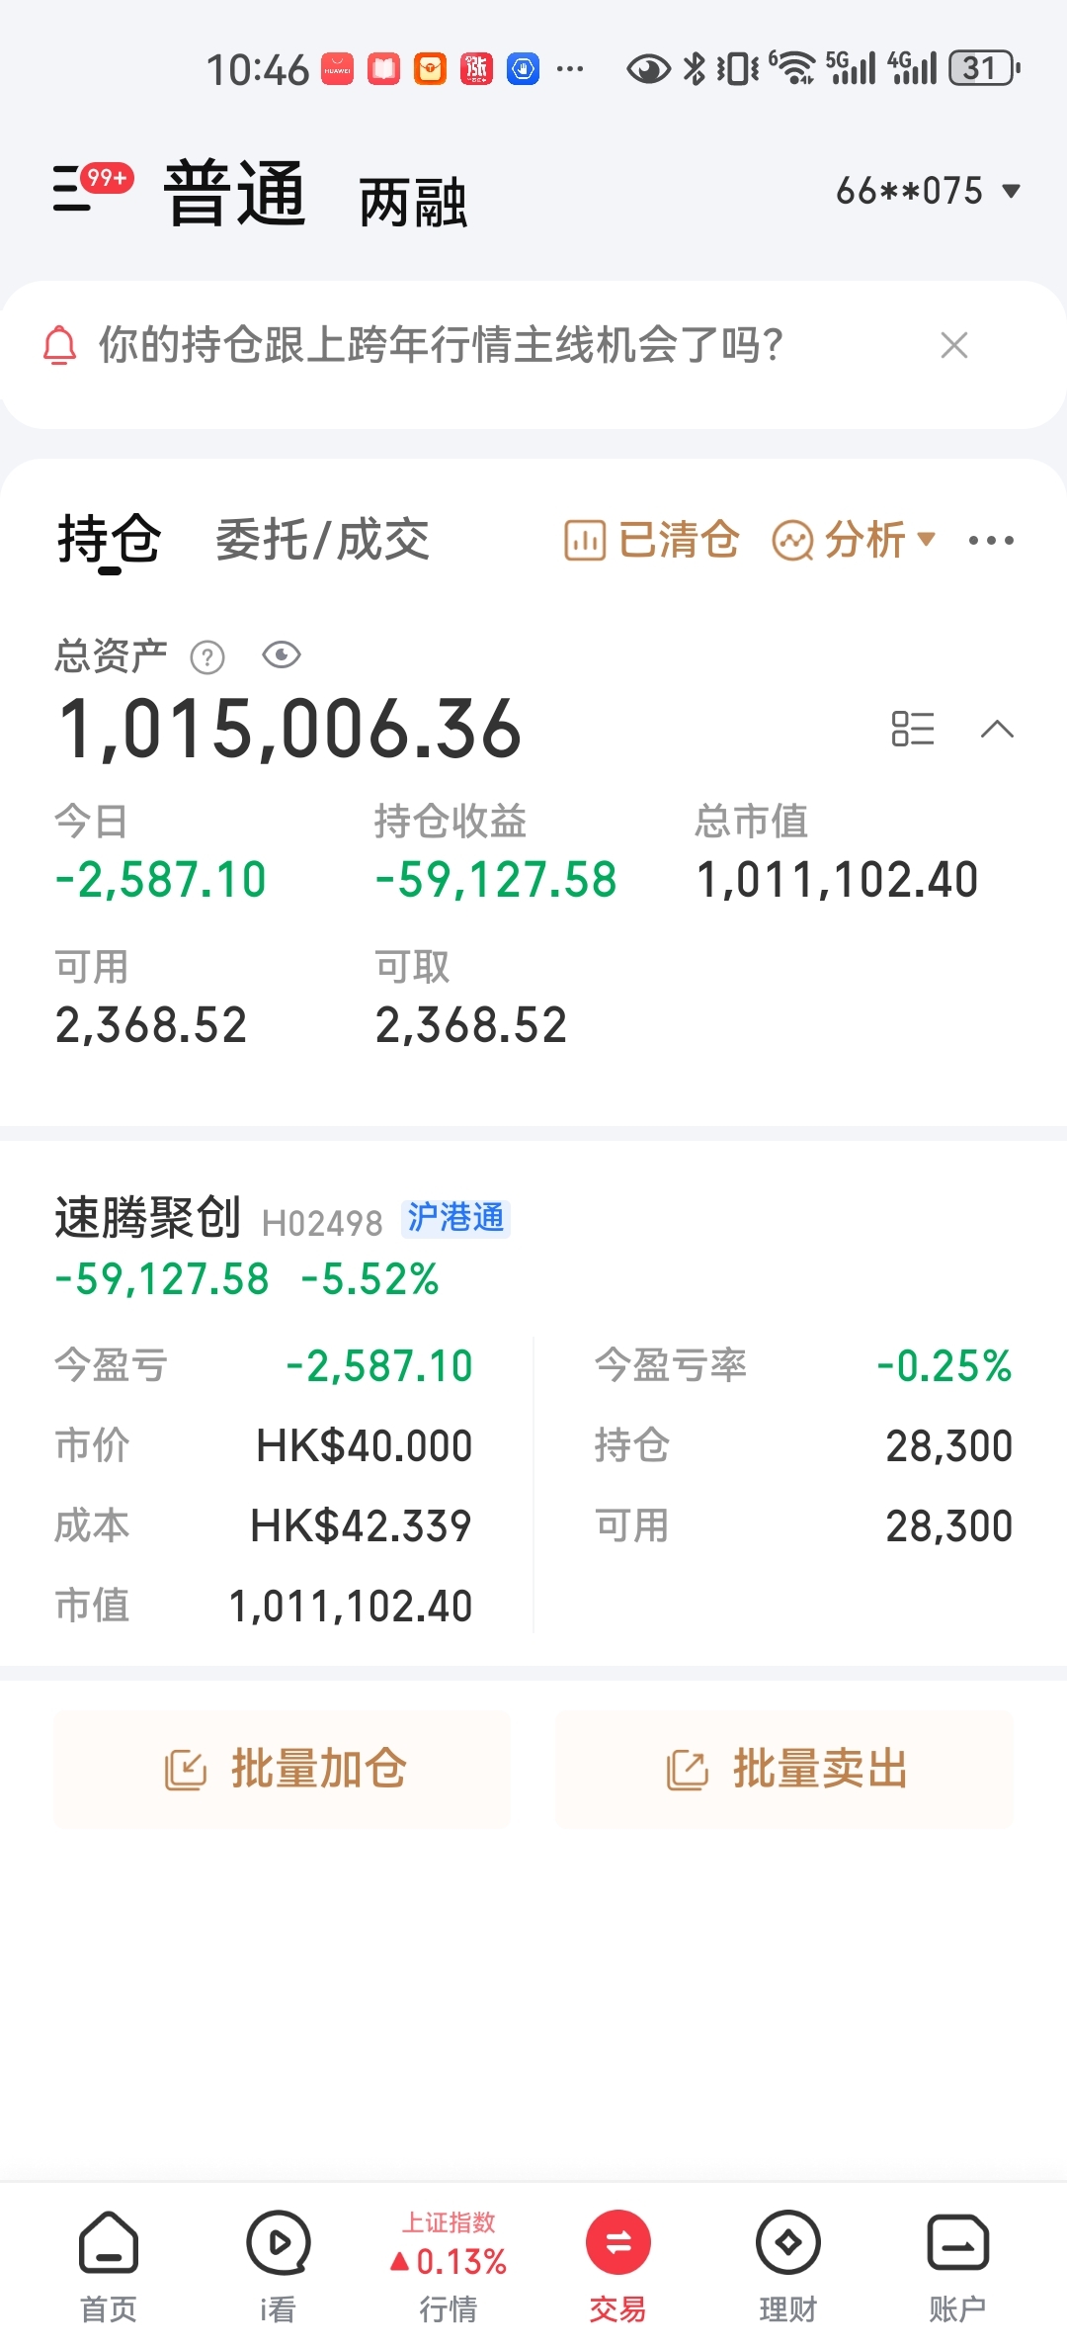
Task: Switch holdings list view layout icon
Action: point(913,729)
